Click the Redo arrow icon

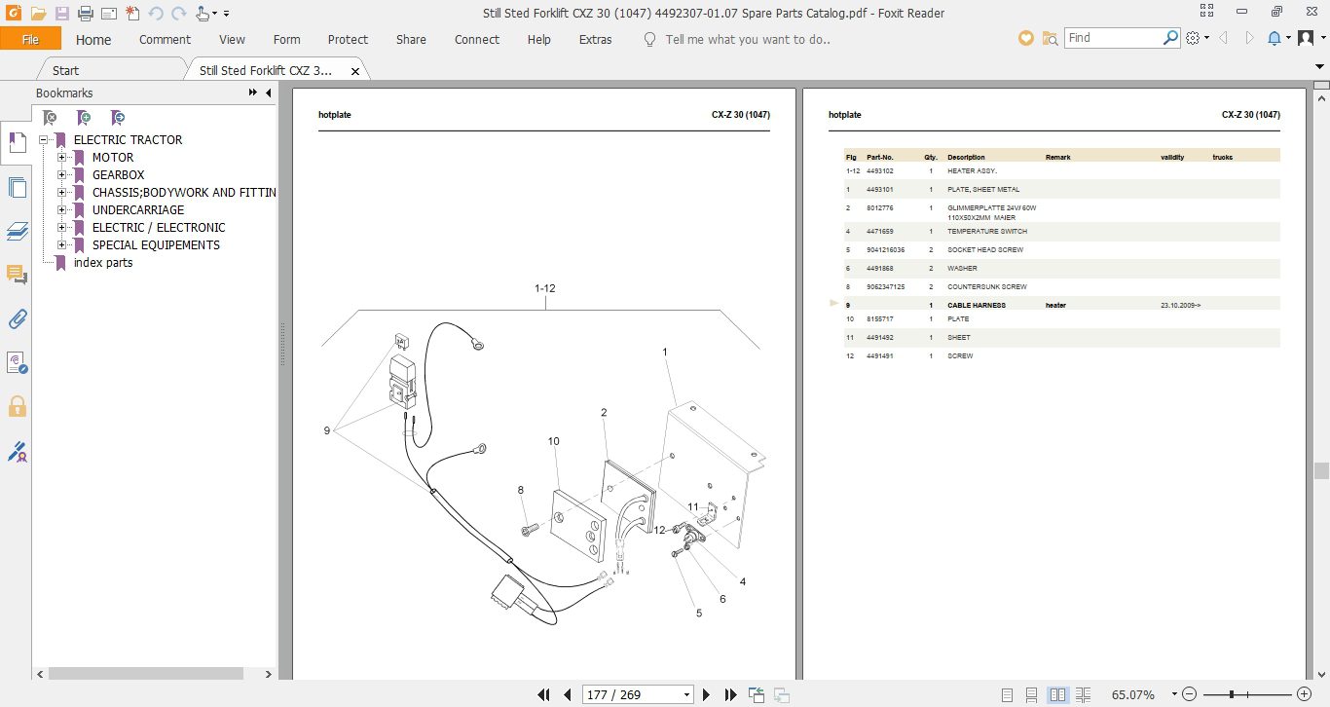pos(178,14)
